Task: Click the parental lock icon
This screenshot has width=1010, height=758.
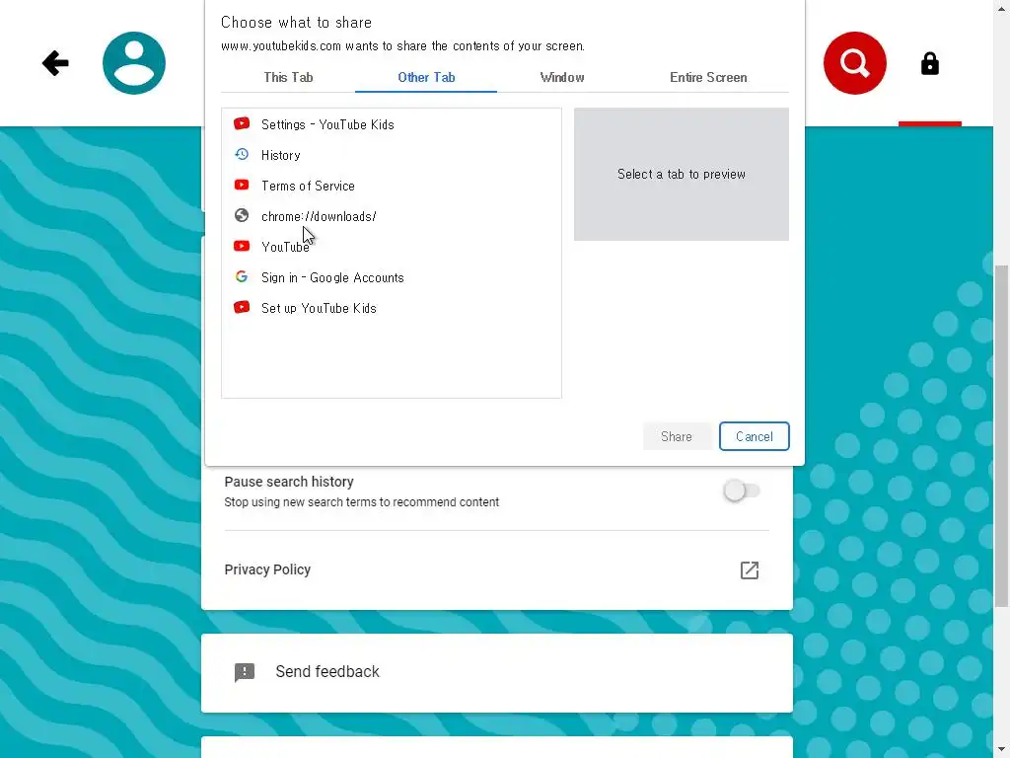Action: (x=929, y=64)
